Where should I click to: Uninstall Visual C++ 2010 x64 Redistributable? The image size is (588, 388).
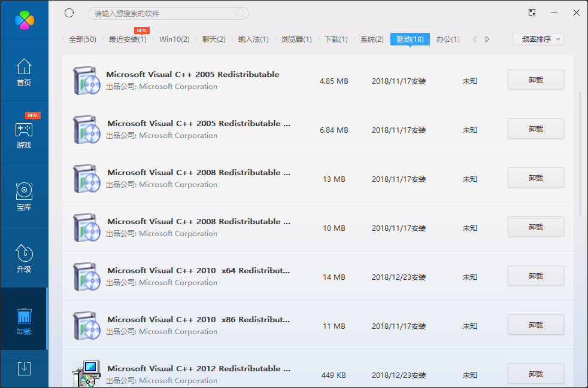tap(535, 276)
